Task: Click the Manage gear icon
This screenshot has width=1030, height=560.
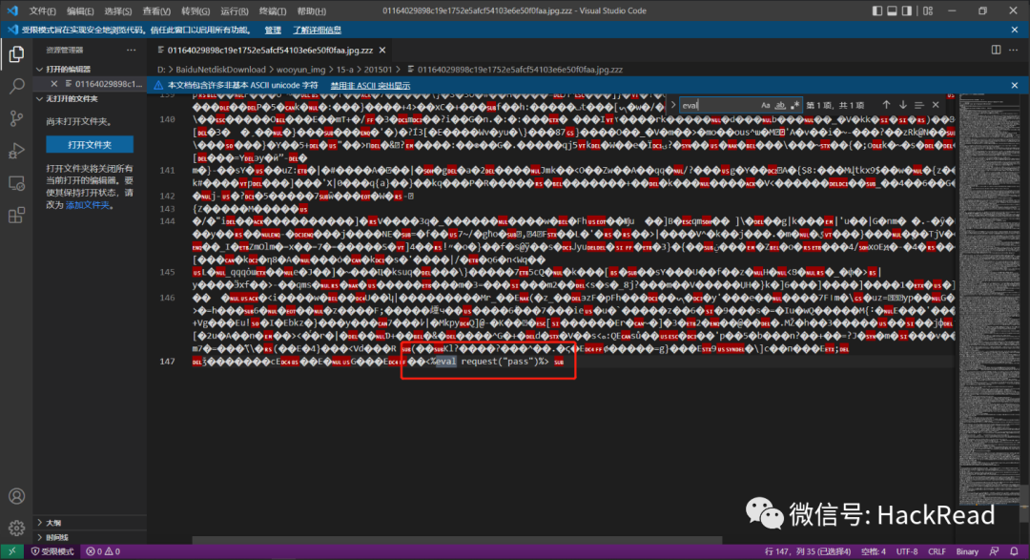Action: tap(16, 528)
